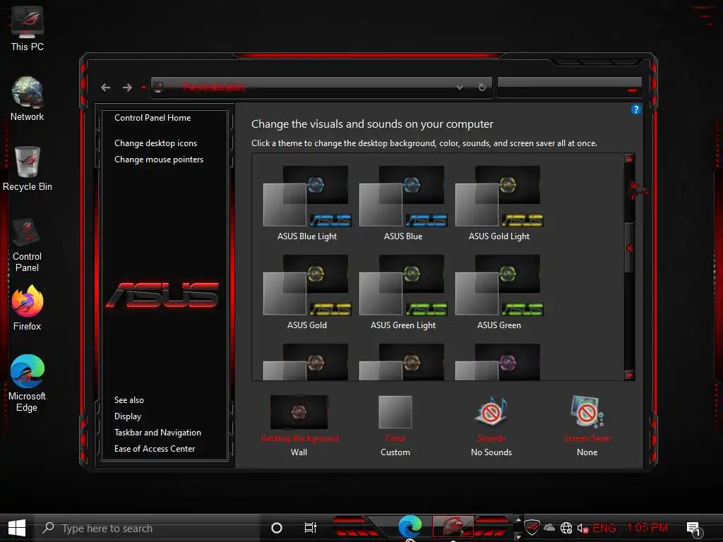
Task: Open Taskbar and Navigation link
Action: click(157, 433)
